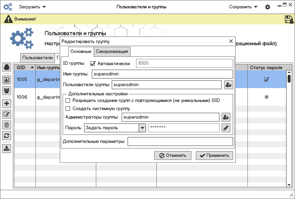The width and height of the screenshot is (295, 199).
Task: Enable Разрешить создание групп с повторяющимися GID
Action: (x=67, y=100)
